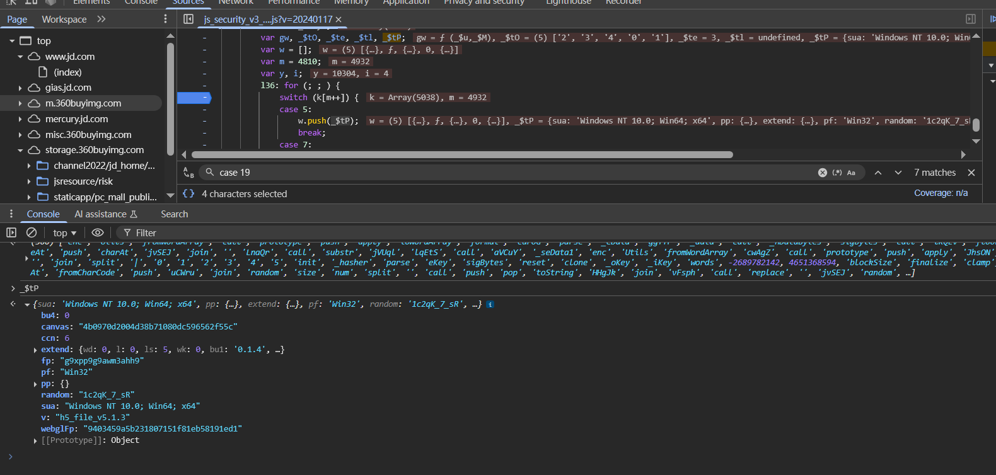Show the console sidebar
This screenshot has width=996, height=475.
tap(11, 232)
